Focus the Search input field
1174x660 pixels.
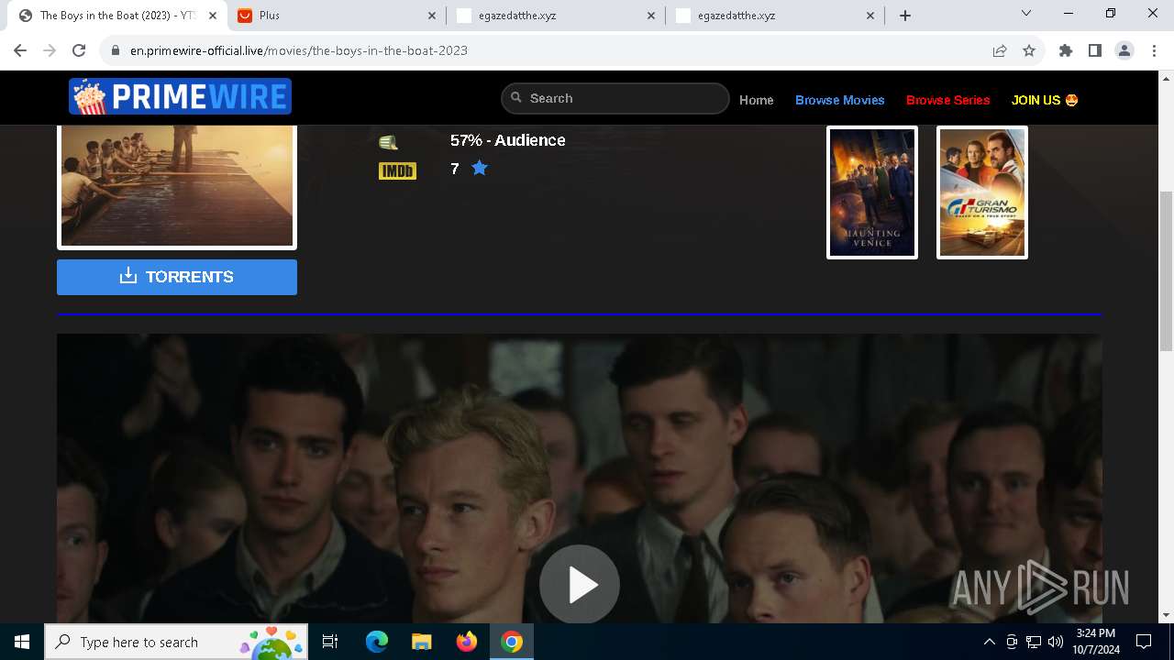point(615,98)
